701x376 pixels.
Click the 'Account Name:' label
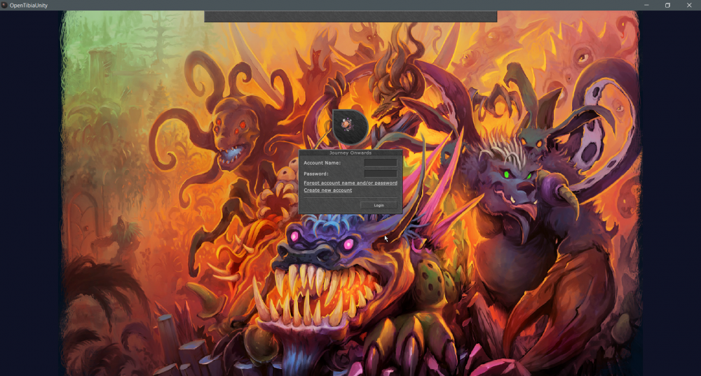(322, 163)
